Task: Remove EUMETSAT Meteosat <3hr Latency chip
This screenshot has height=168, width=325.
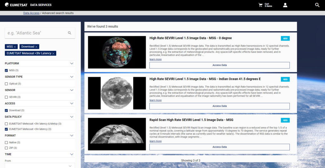Action: coord(53,53)
